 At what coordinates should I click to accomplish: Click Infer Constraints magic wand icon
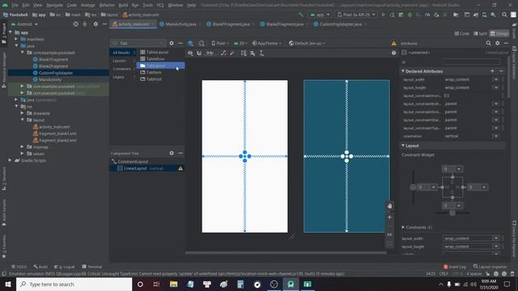coord(232,53)
